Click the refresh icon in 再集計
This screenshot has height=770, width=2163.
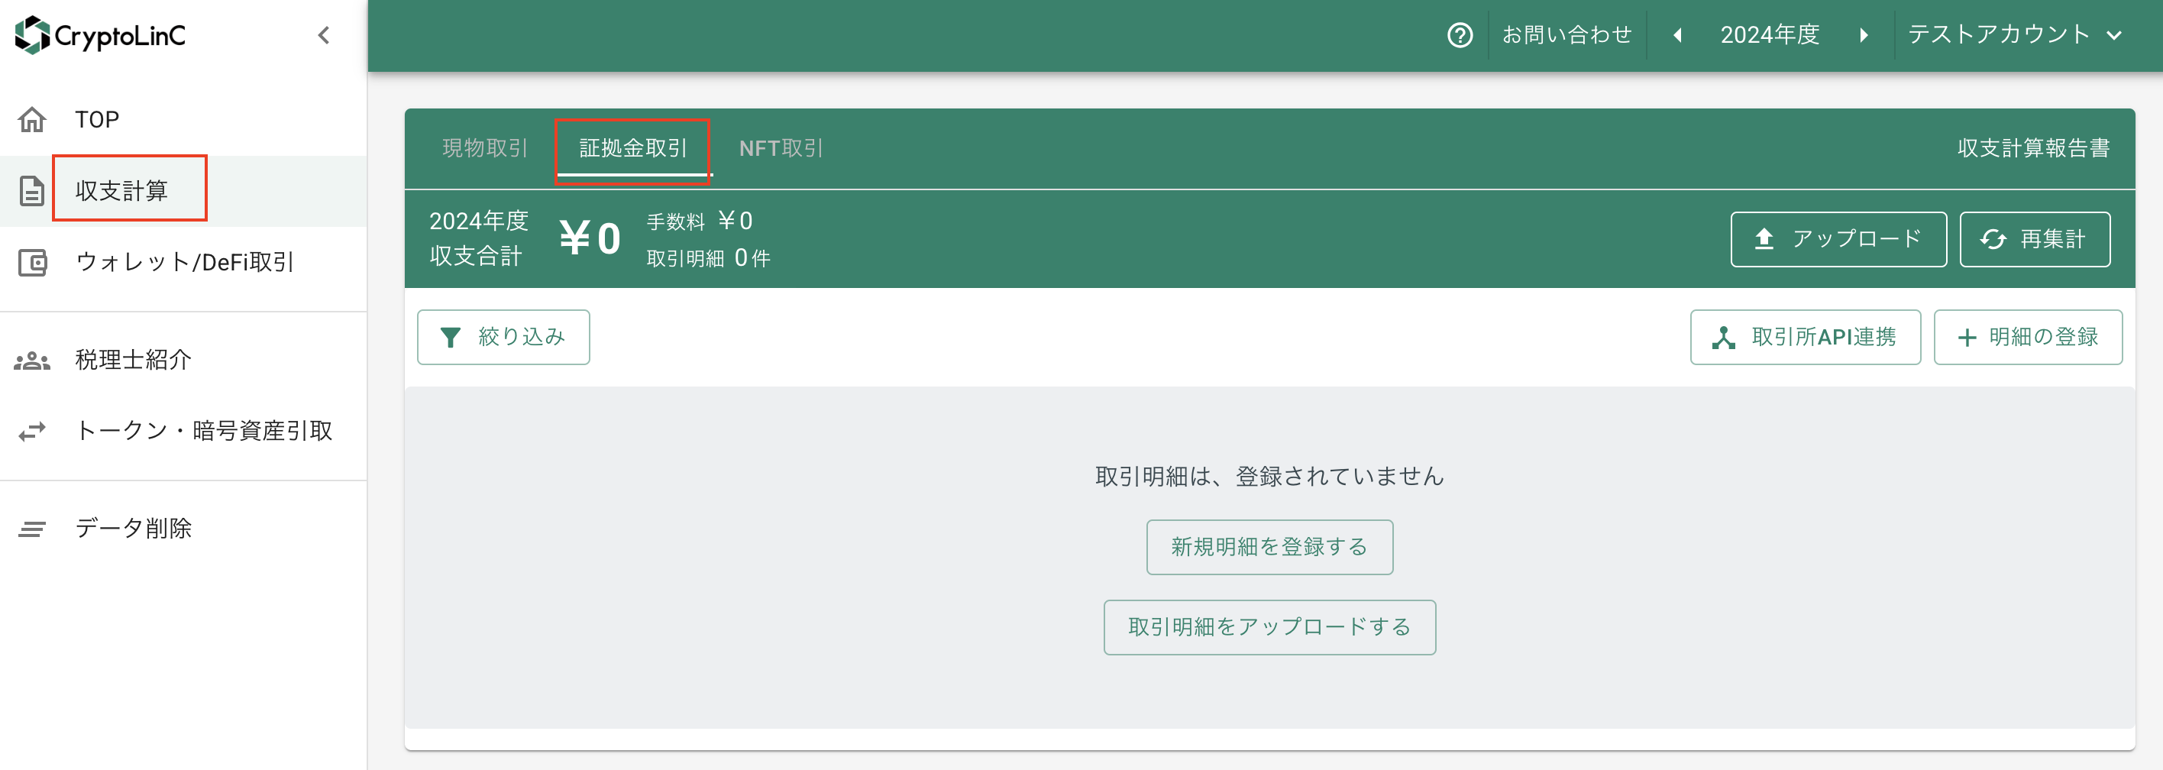pos(1993,239)
